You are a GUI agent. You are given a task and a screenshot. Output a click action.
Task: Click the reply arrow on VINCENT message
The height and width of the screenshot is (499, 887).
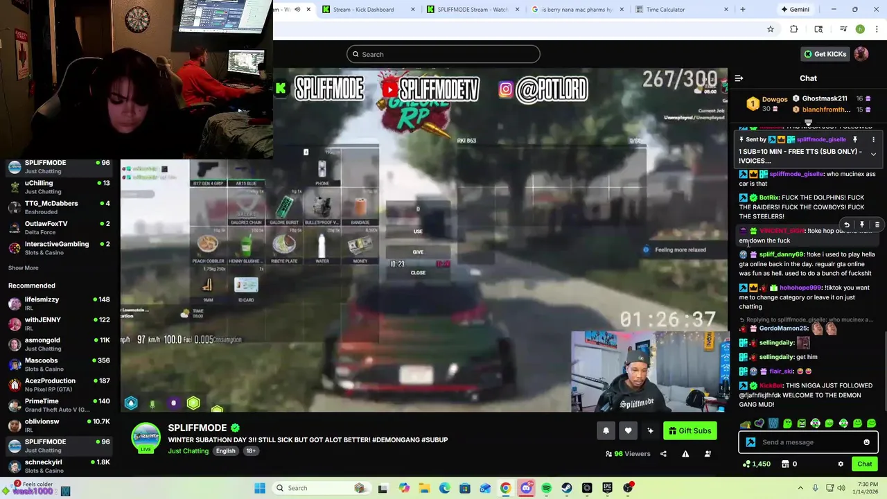pos(847,225)
